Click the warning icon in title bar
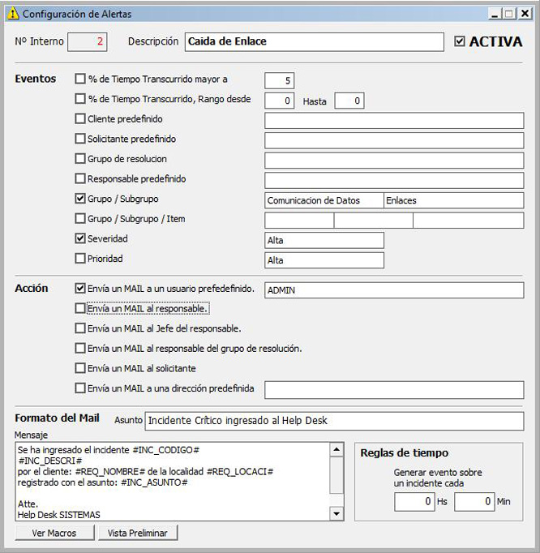This screenshot has width=540, height=553. [12, 14]
